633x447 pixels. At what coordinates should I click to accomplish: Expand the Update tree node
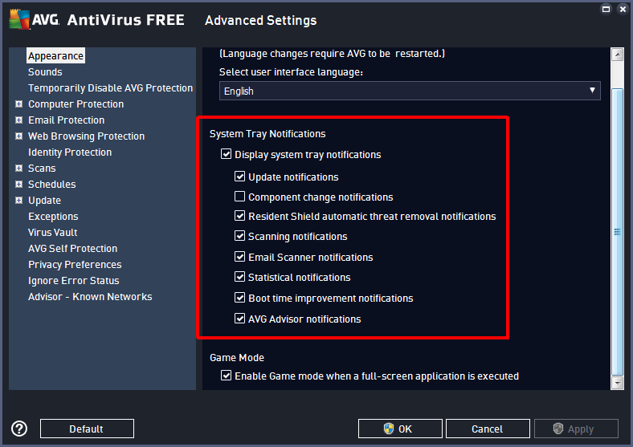[18, 200]
